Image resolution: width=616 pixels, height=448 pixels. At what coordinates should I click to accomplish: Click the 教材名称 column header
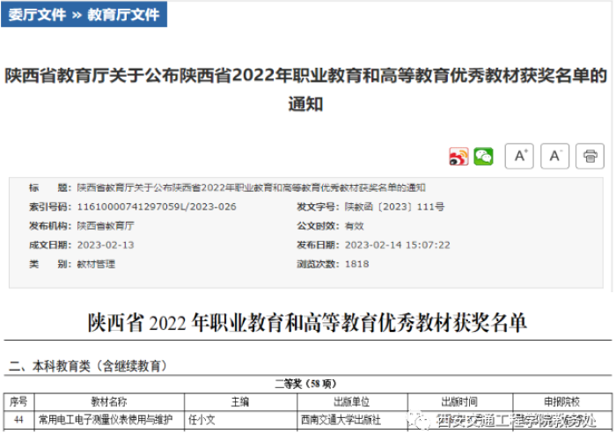109,401
